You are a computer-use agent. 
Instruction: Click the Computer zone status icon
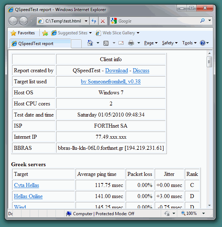[69, 214]
